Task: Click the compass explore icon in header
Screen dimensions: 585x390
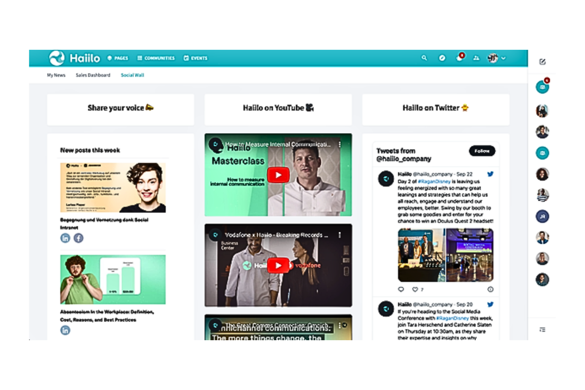Action: 442,58
